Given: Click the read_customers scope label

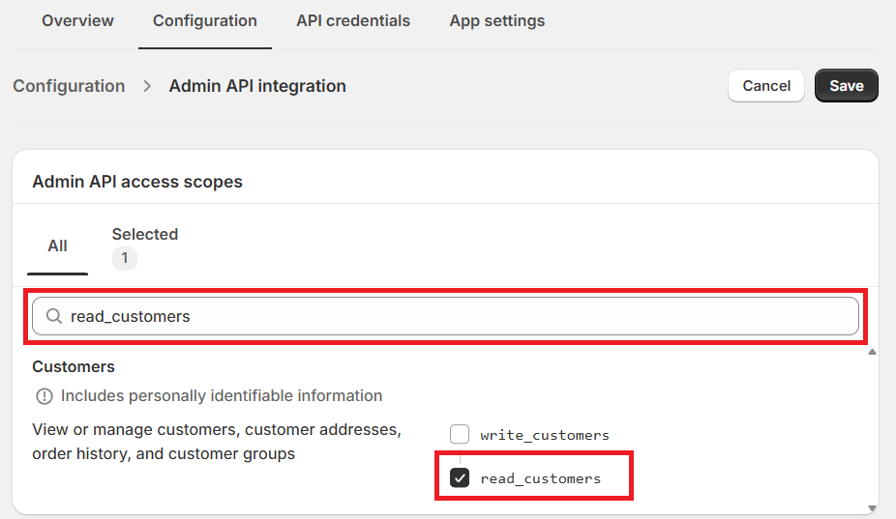Looking at the screenshot, I should tap(540, 478).
